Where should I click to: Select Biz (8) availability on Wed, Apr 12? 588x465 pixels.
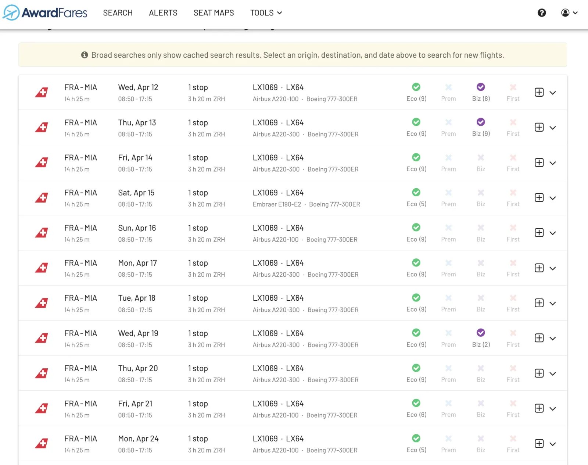click(x=481, y=92)
